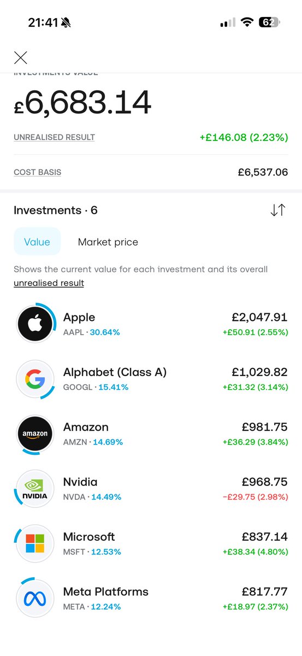
Task: Open Nvidia holding value £968.75
Action: click(265, 482)
